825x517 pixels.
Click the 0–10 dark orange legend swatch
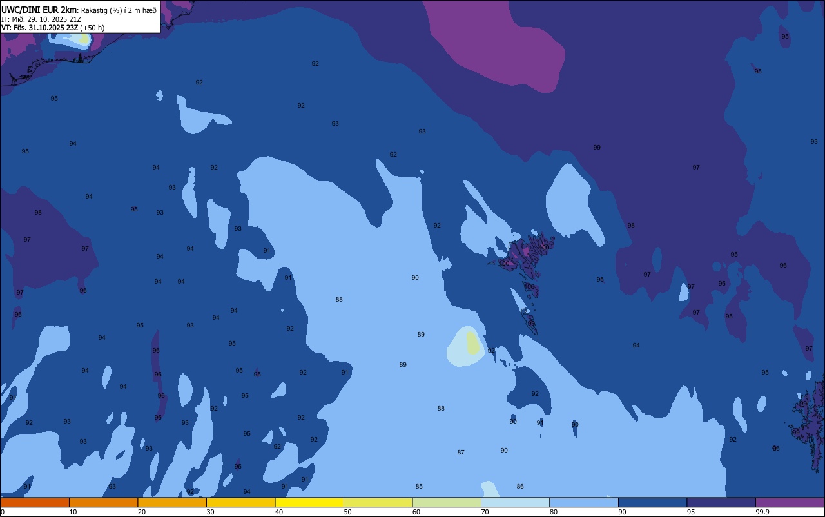tap(35, 502)
